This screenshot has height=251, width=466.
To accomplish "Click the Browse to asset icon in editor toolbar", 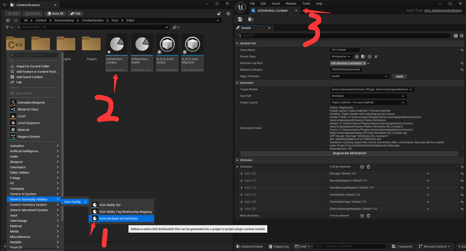I will (x=251, y=19).
